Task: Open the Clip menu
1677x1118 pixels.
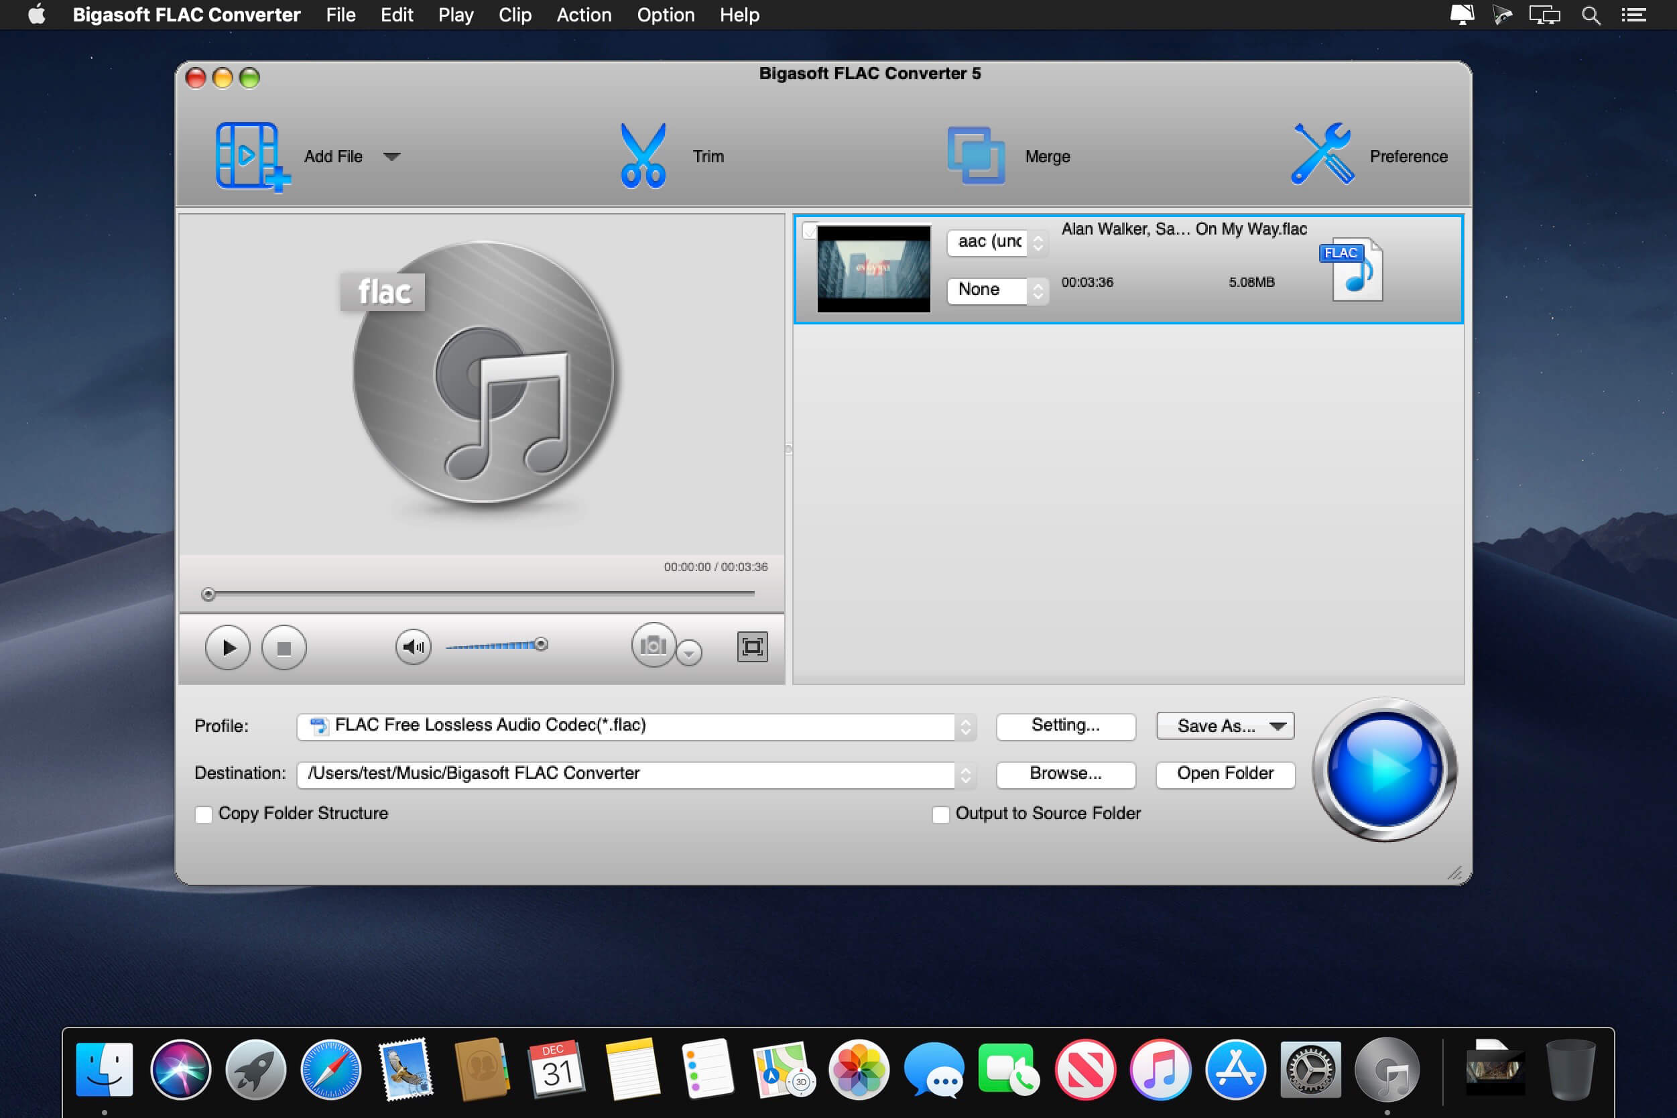Action: coord(515,15)
